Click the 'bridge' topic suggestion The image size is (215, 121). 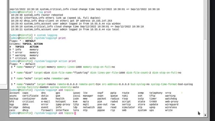pos(14,107)
